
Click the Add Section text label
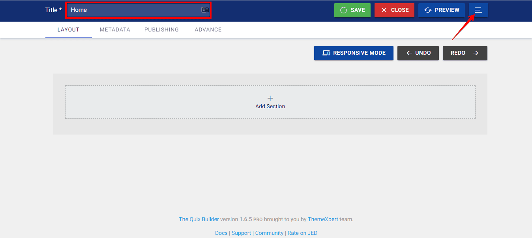pos(270,107)
